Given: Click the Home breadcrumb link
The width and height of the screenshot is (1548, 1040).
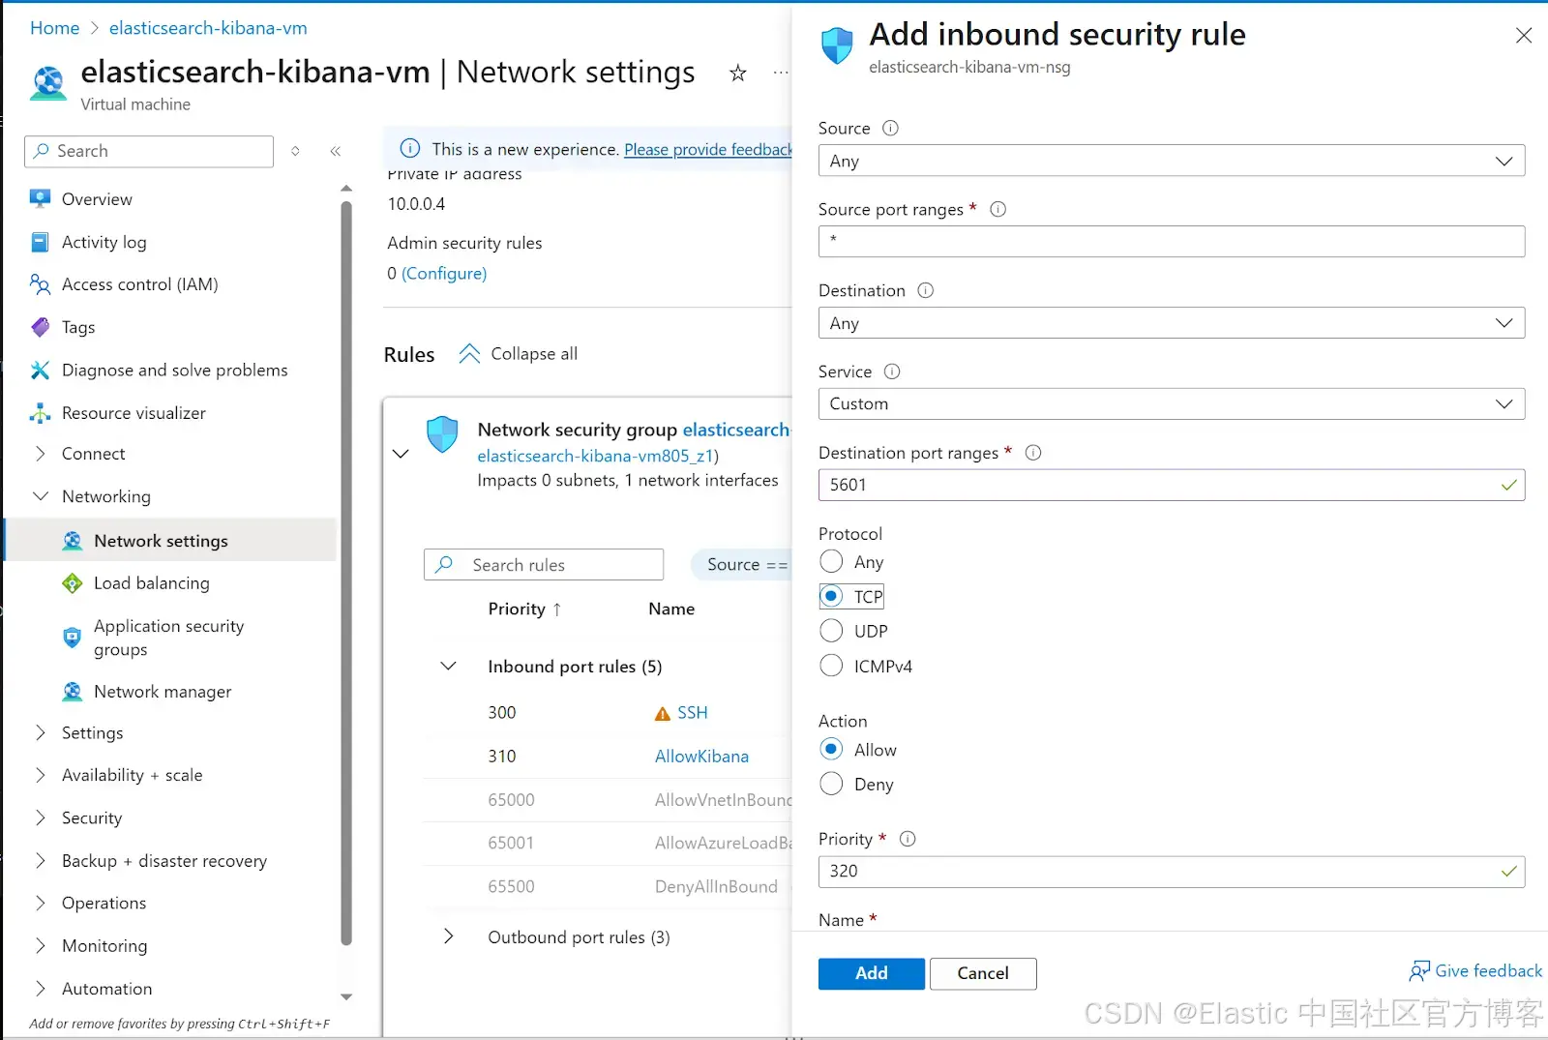Looking at the screenshot, I should (x=54, y=28).
